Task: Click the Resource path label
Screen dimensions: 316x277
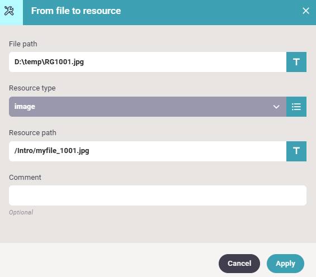Action: [32, 133]
